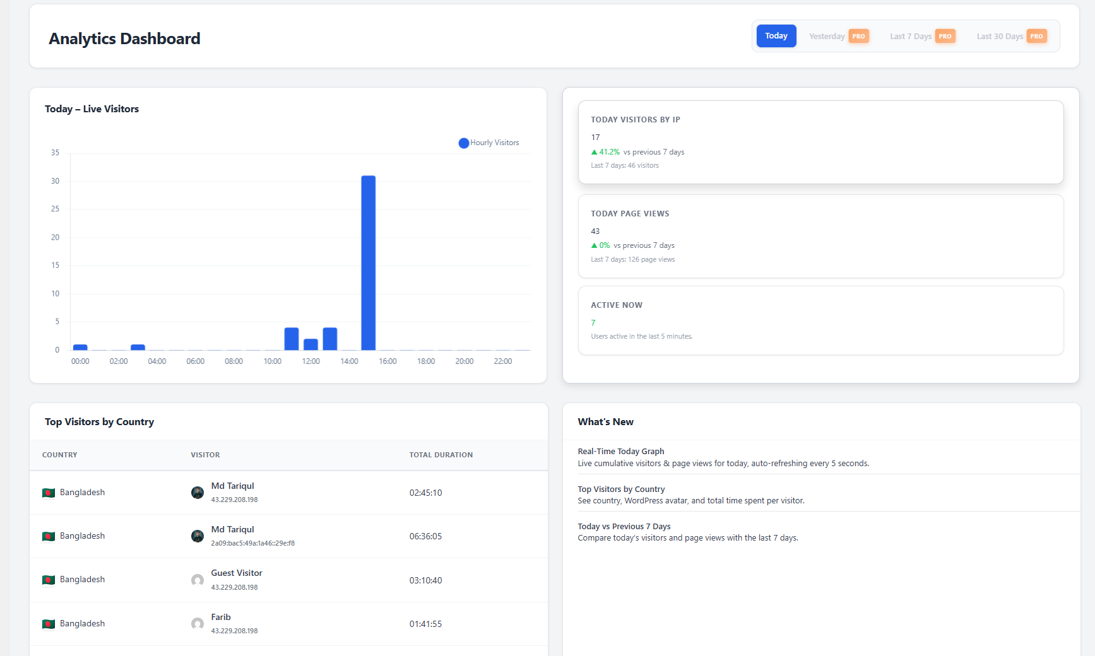Open the Real-Time Today Graph news item
The width and height of the screenshot is (1095, 656).
point(621,452)
